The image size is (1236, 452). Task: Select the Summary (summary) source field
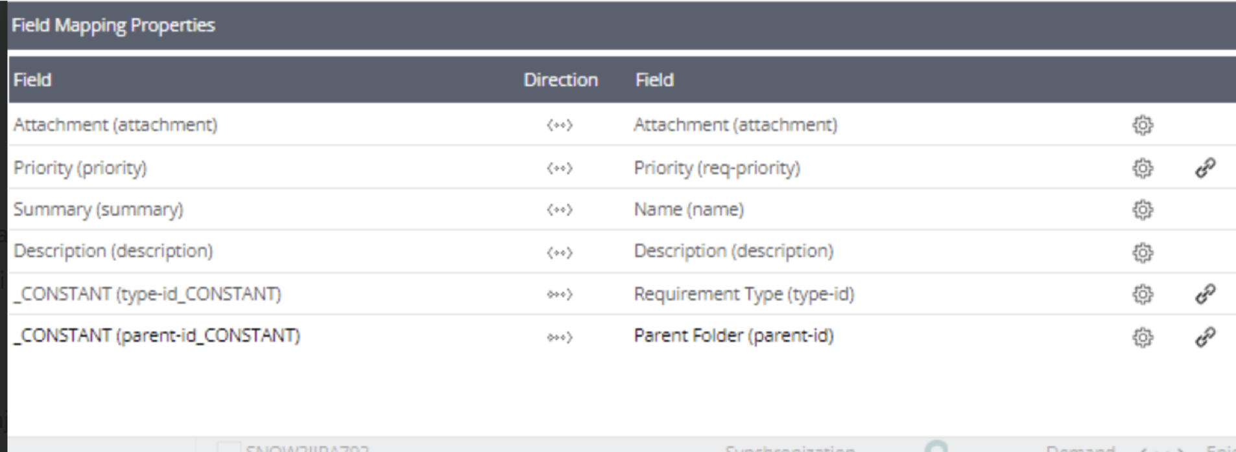[99, 210]
